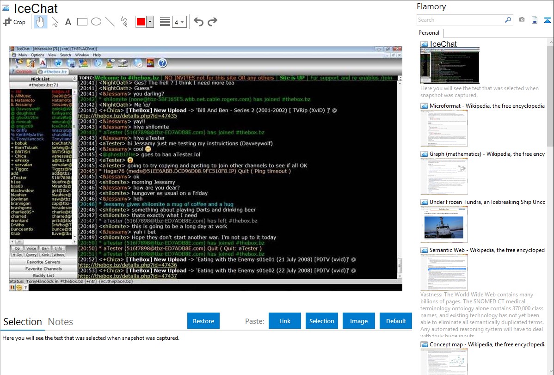Redo the annotation

coord(212,22)
